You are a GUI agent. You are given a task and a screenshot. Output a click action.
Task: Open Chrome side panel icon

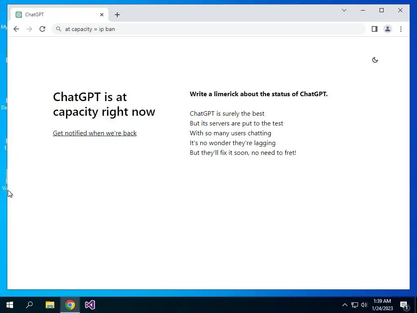[x=375, y=29]
